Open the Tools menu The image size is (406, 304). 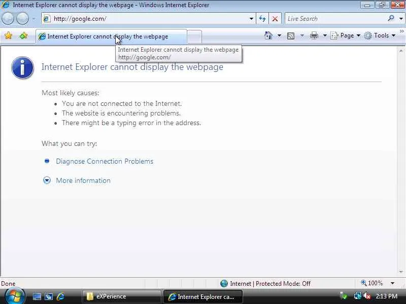click(x=380, y=35)
